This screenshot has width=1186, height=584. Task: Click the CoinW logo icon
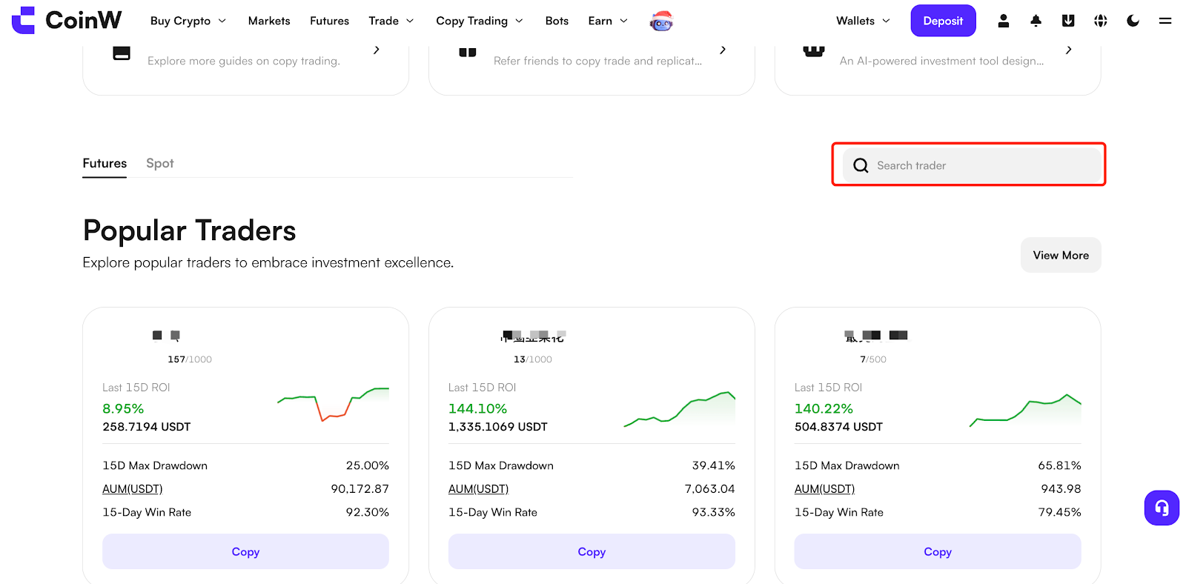pos(23,21)
